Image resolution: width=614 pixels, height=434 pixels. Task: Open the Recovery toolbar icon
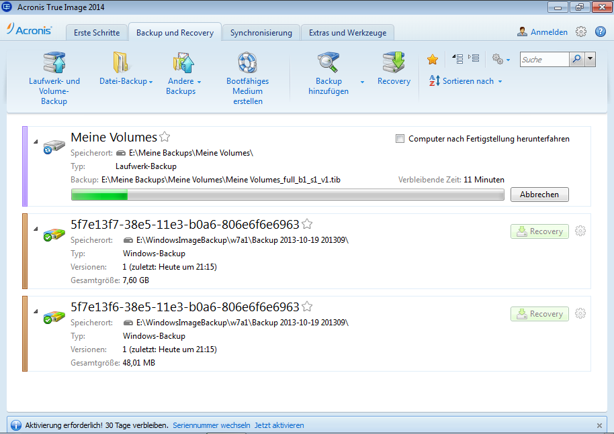(394, 62)
